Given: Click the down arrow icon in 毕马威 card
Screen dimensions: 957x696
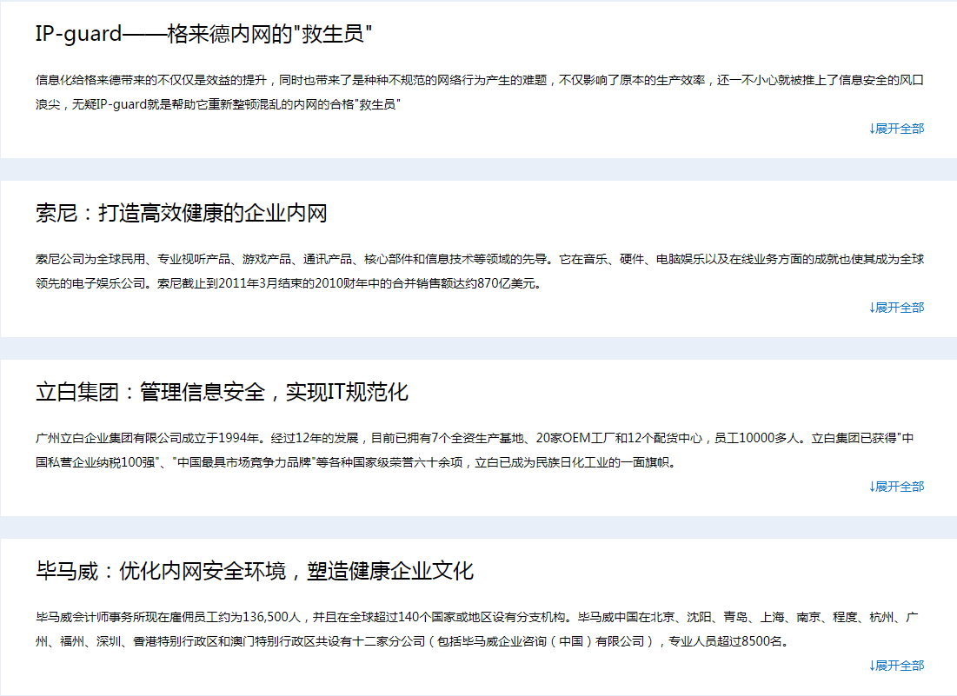Looking at the screenshot, I should pos(872,666).
